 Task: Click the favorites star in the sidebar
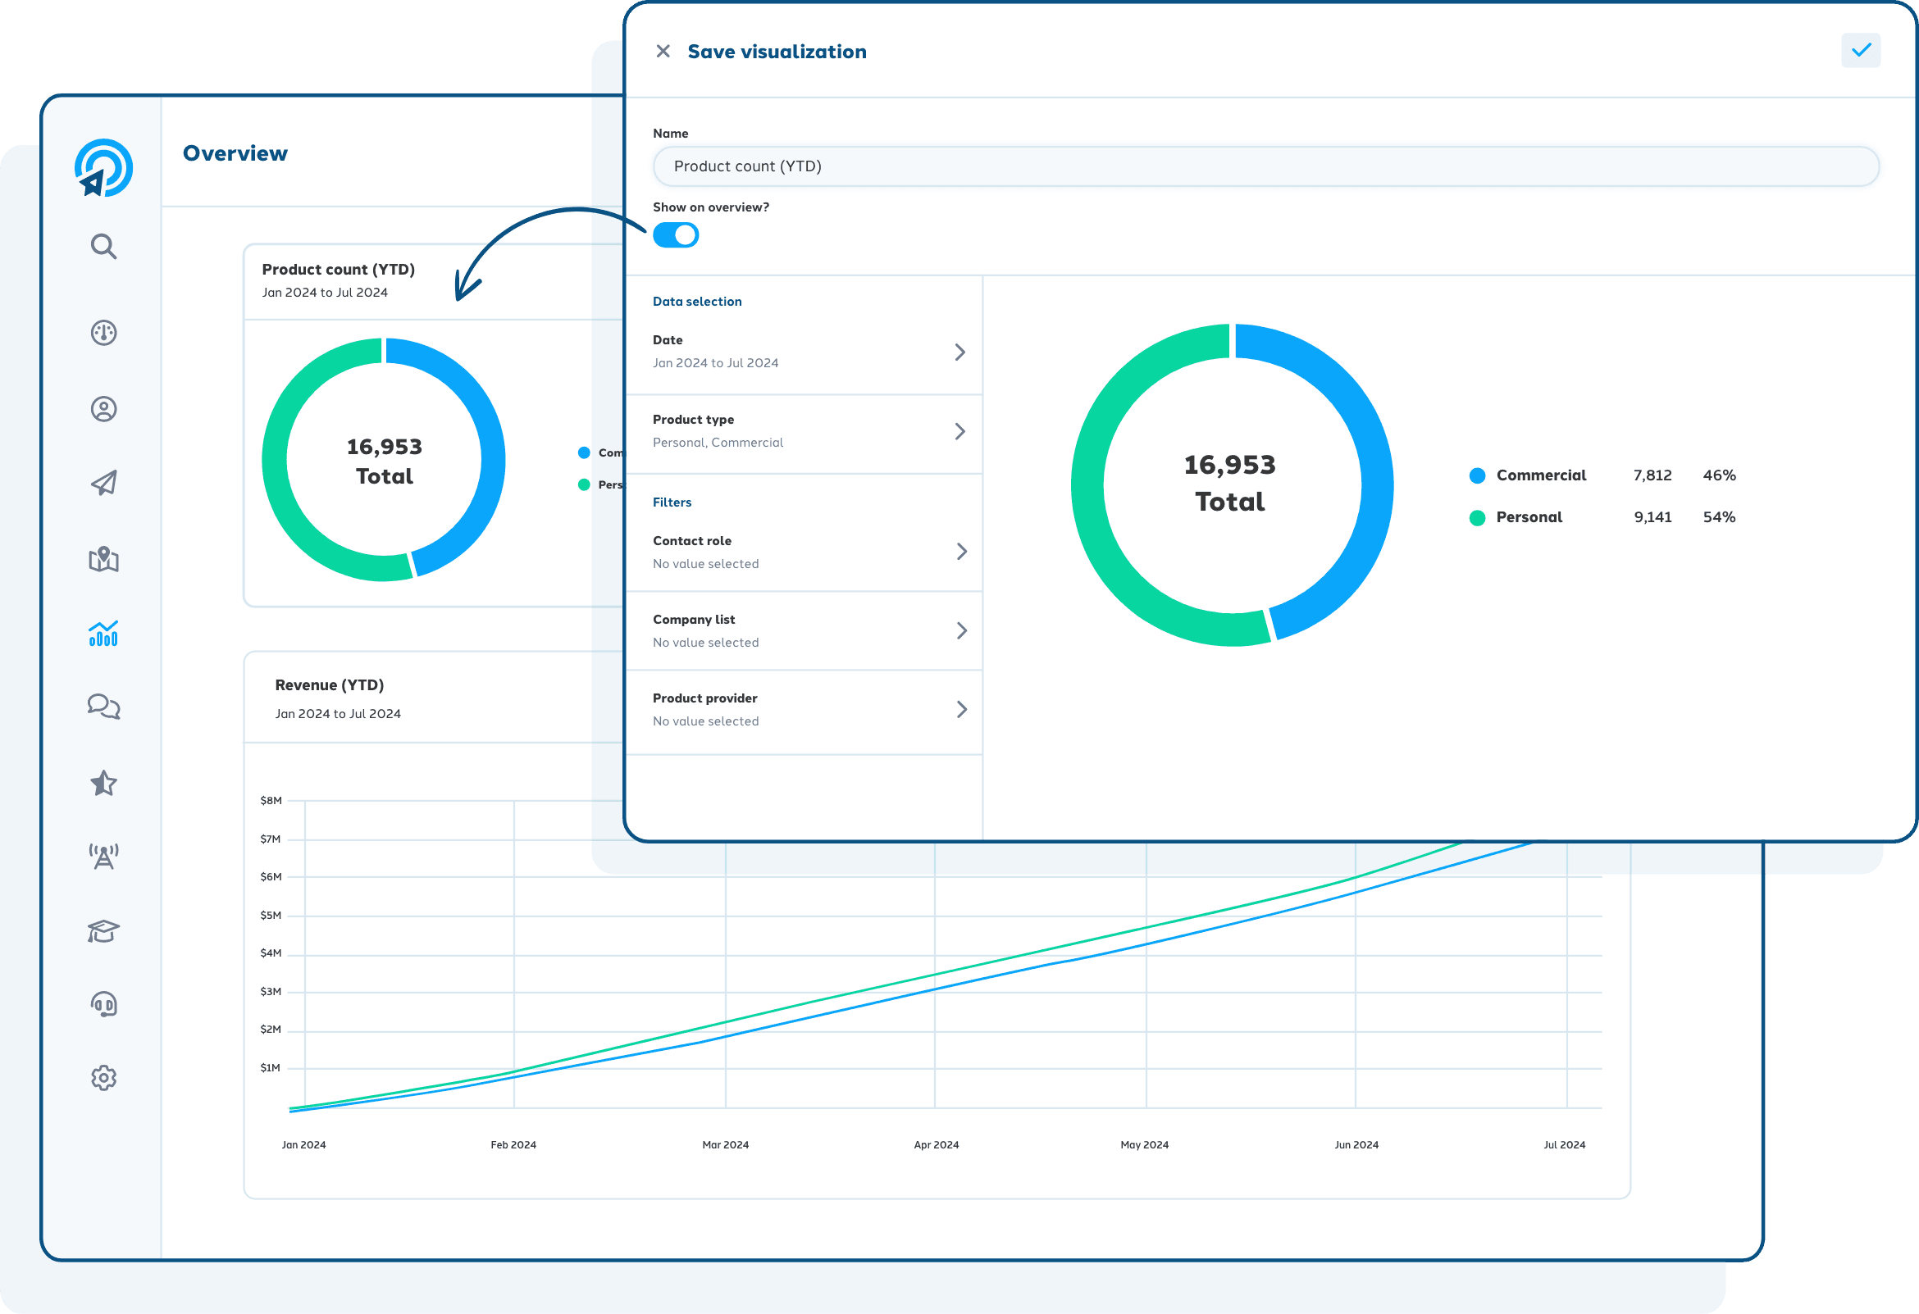pyautogui.click(x=103, y=784)
